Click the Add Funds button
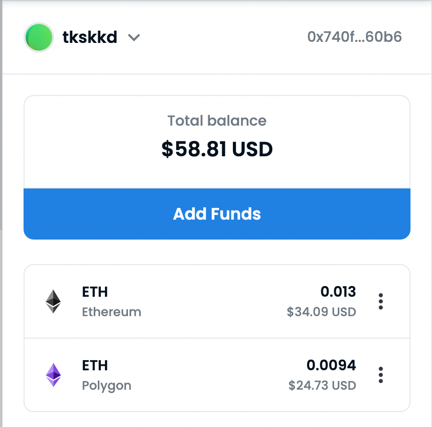Screen dimensions: 432x427 pyautogui.click(x=217, y=214)
